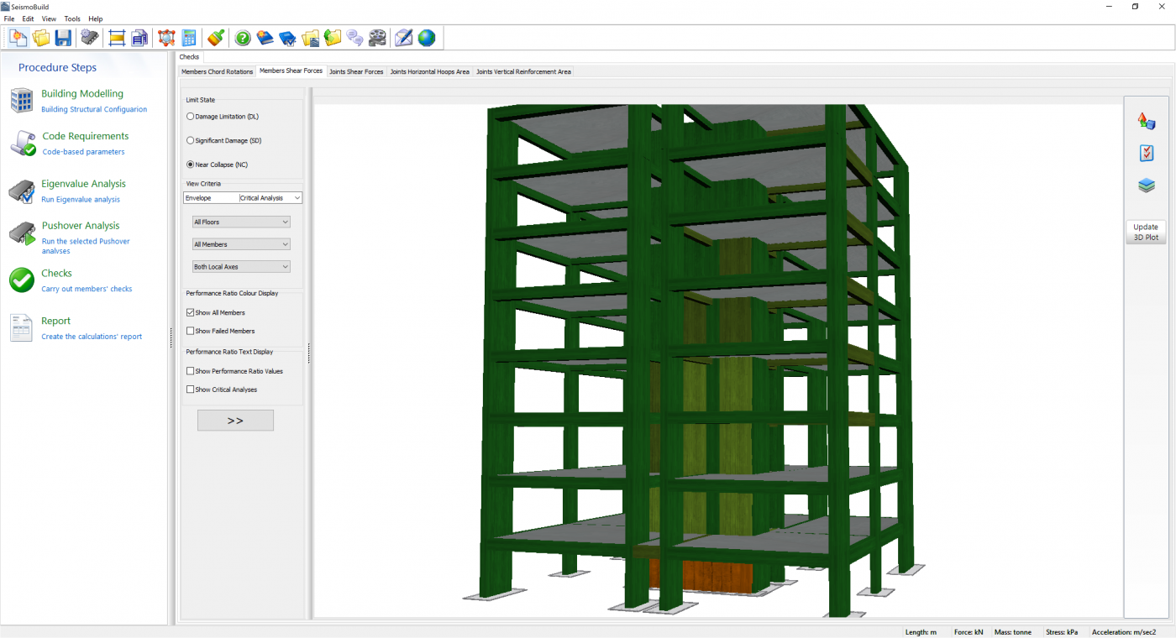Open help with green question mark icon
1176x638 pixels.
[243, 38]
